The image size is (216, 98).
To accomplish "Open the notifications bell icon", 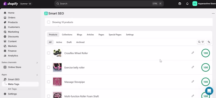I will 187,4.
